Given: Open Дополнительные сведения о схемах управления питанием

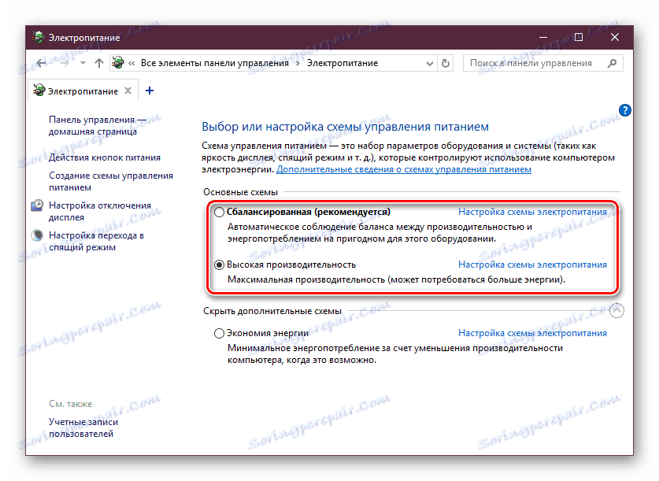Looking at the screenshot, I should (404, 169).
